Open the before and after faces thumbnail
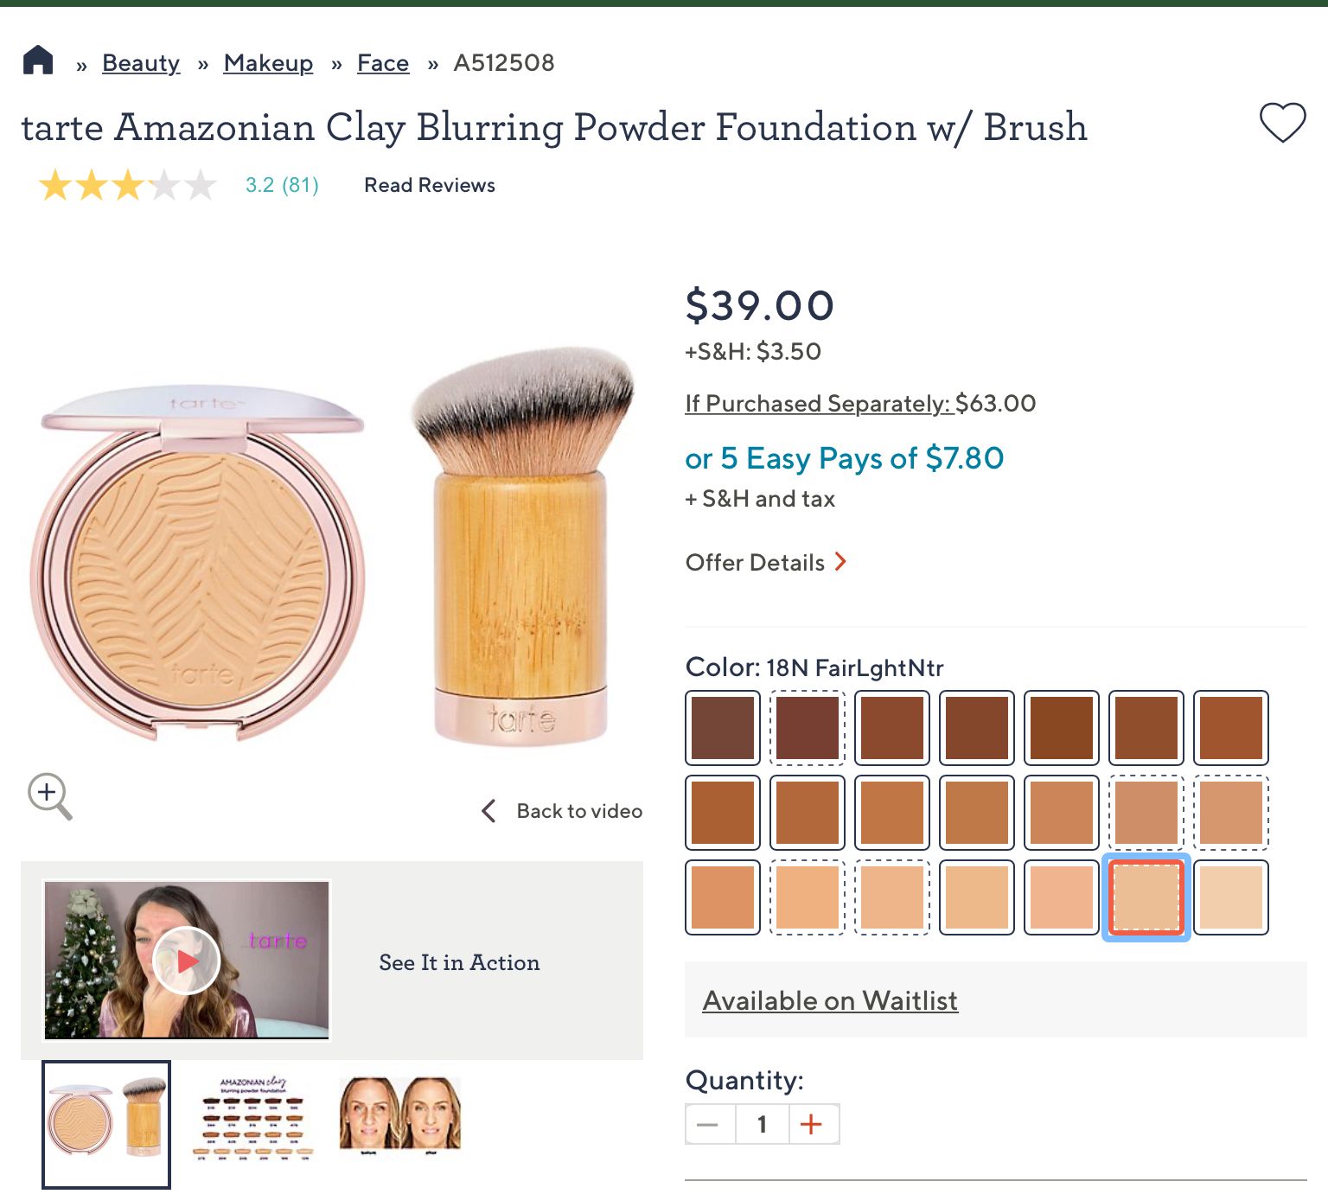 [x=400, y=1115]
